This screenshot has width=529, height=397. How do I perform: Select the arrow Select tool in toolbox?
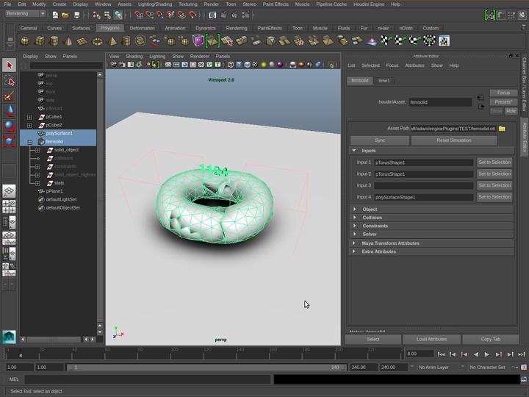(x=9, y=66)
